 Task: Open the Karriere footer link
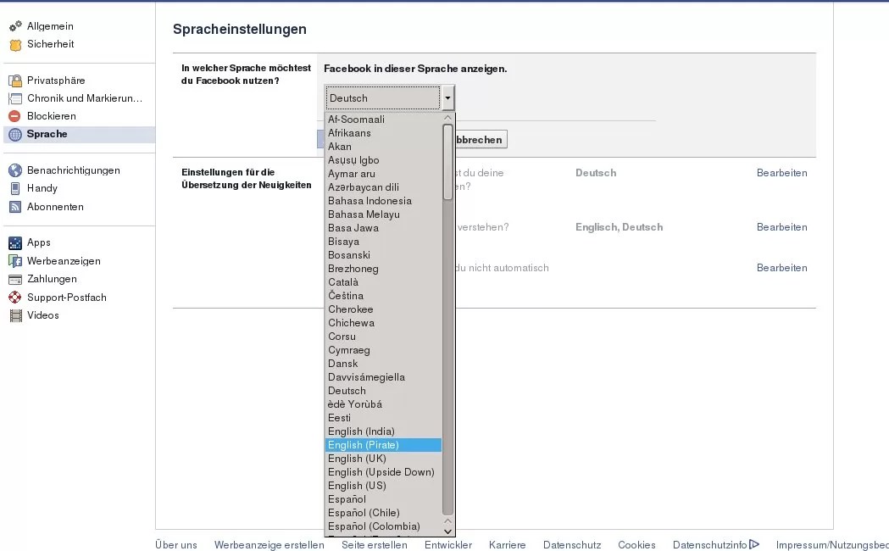pyautogui.click(x=508, y=545)
